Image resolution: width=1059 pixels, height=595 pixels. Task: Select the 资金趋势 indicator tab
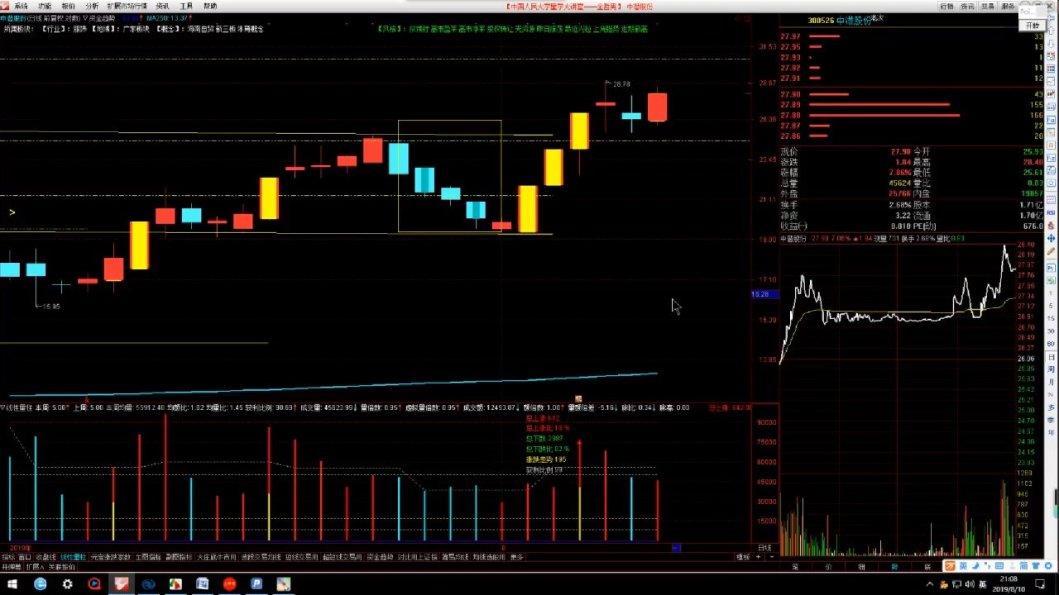coord(380,557)
